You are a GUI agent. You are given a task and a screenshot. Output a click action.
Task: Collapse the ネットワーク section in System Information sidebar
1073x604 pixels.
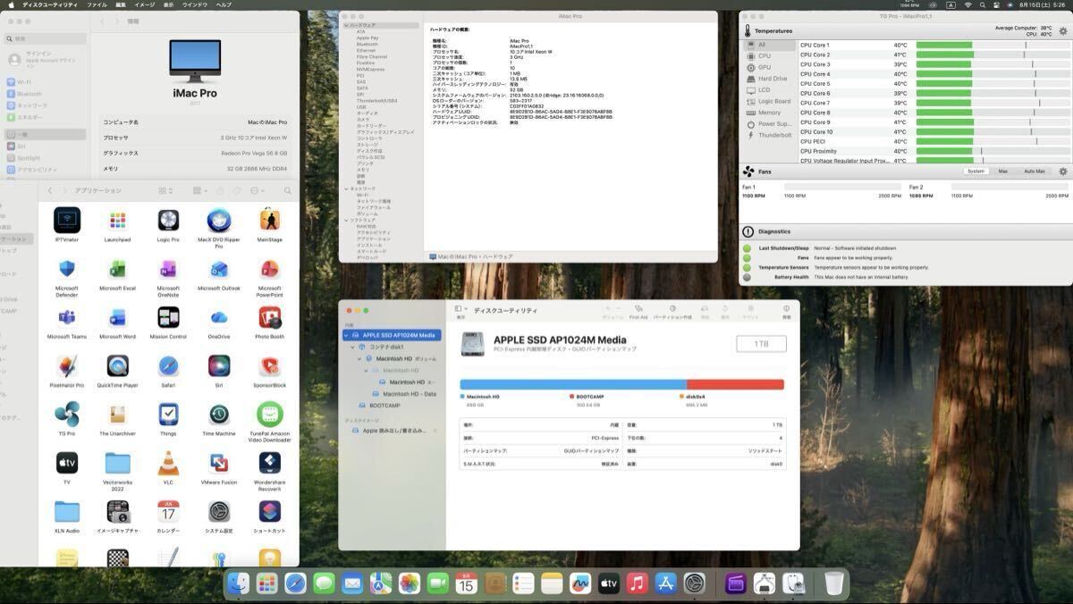pyautogui.click(x=346, y=189)
